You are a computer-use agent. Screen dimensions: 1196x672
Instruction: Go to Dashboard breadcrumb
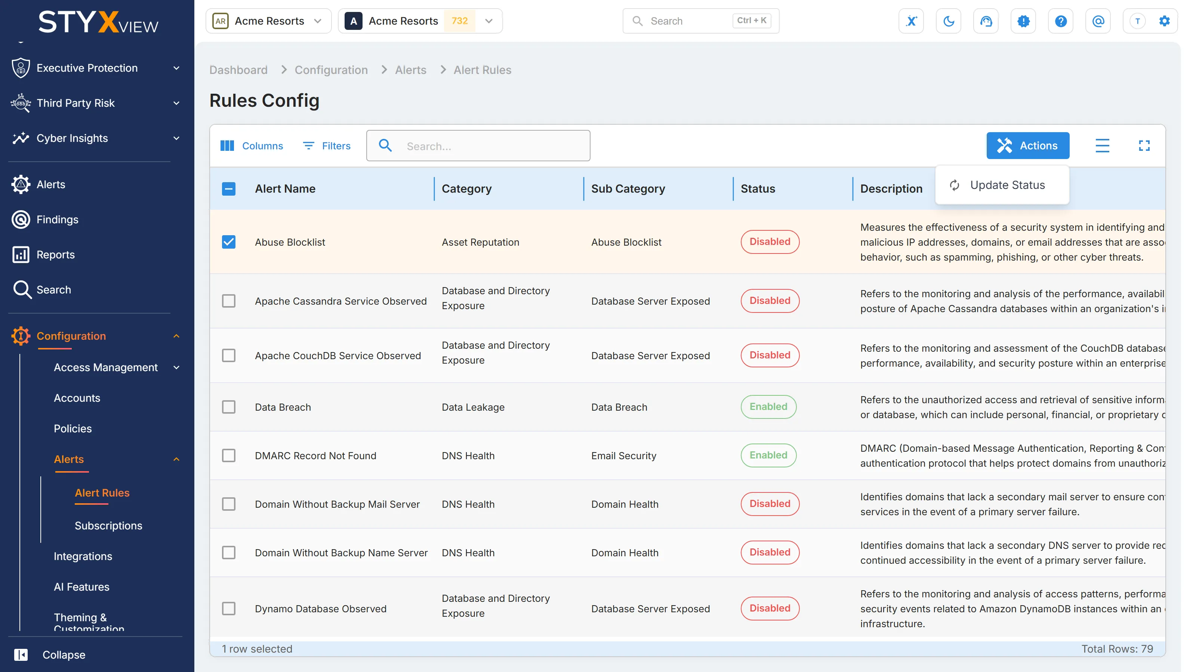pyautogui.click(x=238, y=70)
